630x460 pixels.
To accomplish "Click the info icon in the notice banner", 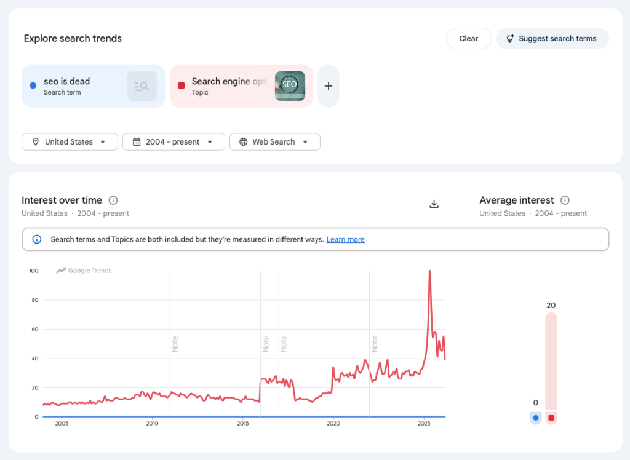I will coord(36,239).
